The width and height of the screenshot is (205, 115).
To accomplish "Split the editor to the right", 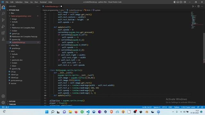I will click(199, 6).
